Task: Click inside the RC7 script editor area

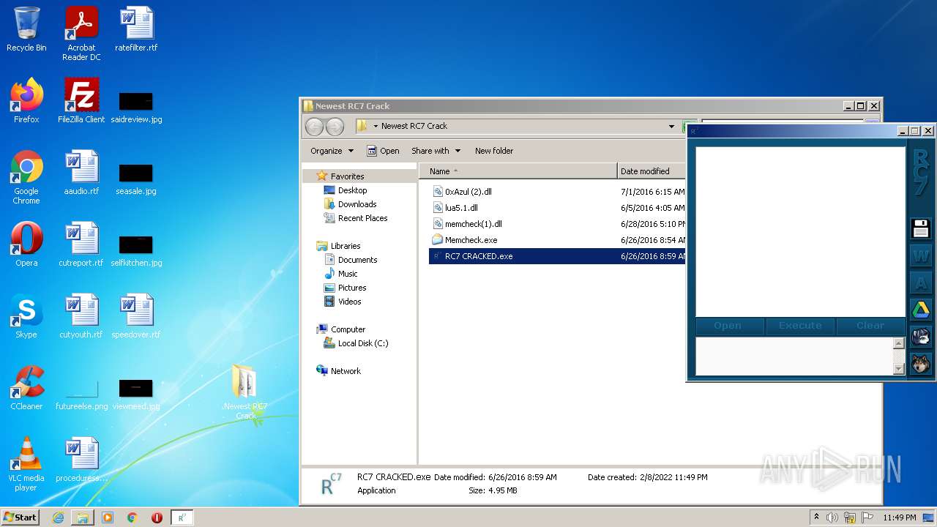Action: (x=800, y=231)
